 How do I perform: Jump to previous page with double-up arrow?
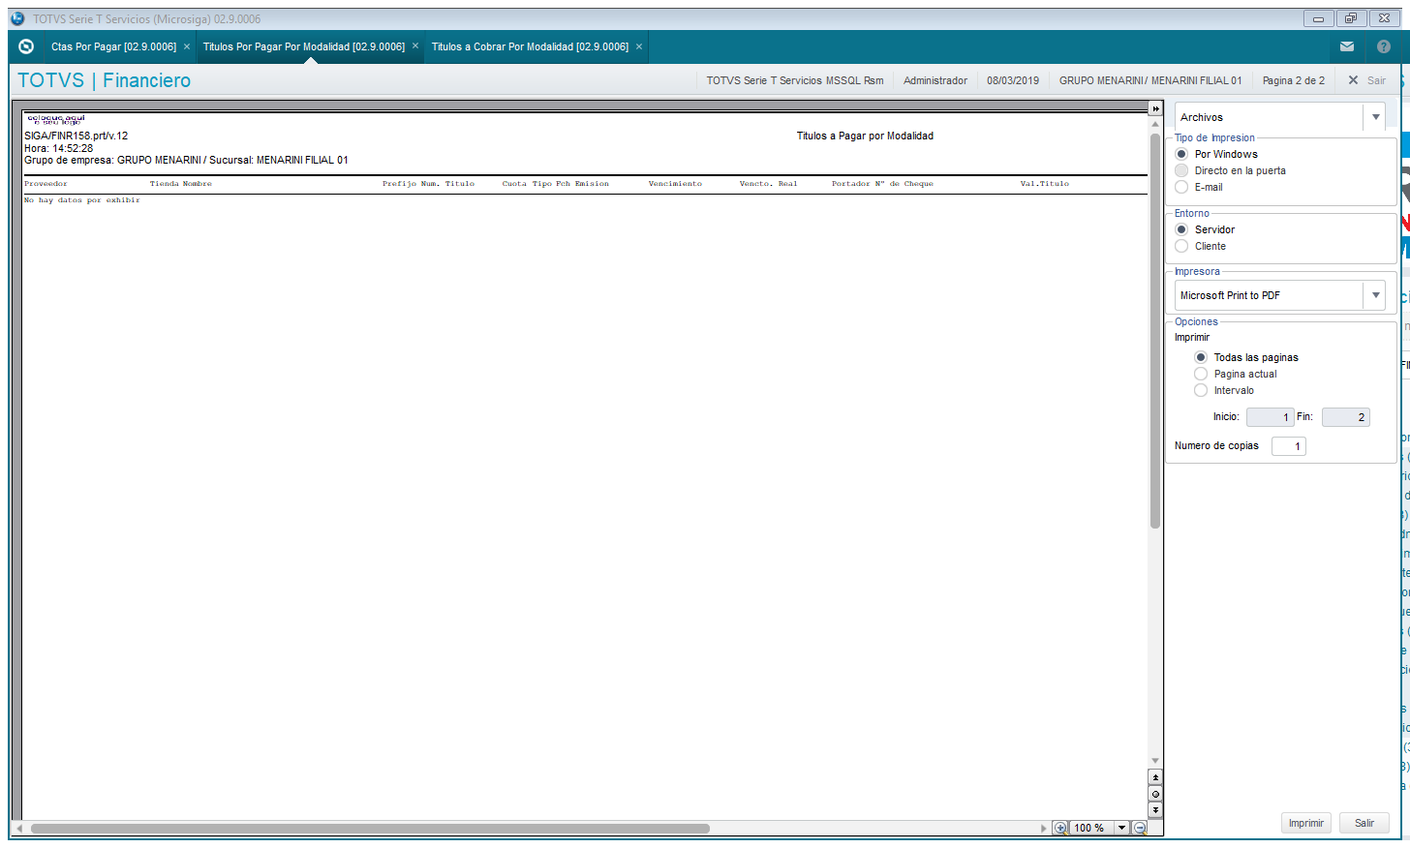pyautogui.click(x=1155, y=777)
